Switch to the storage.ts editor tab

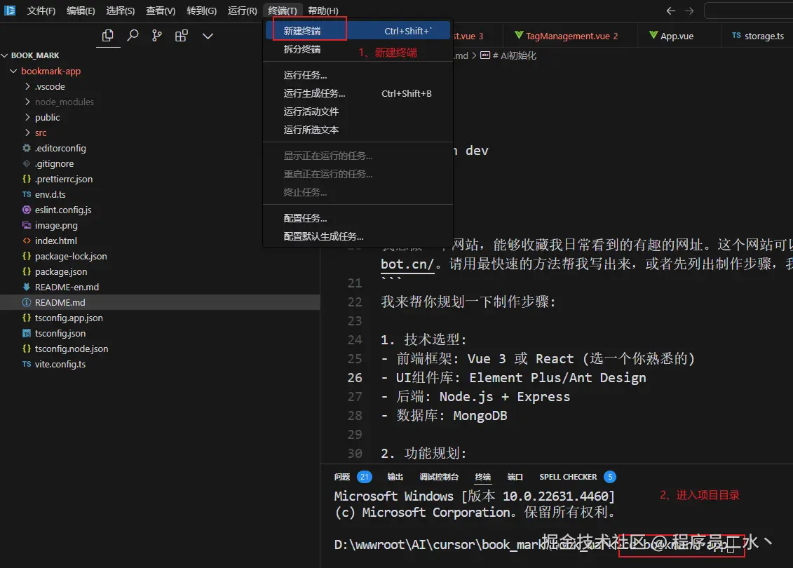(x=757, y=36)
